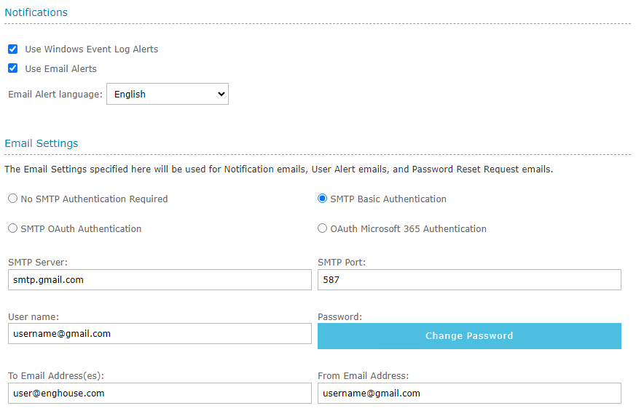636x411 pixels.
Task: Choose OAuth Microsoft 365 Authentication option
Action: point(322,228)
